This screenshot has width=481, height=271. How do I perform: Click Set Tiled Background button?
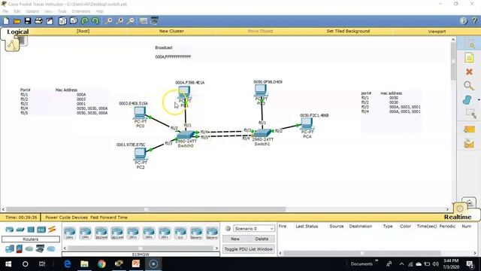pyautogui.click(x=348, y=31)
